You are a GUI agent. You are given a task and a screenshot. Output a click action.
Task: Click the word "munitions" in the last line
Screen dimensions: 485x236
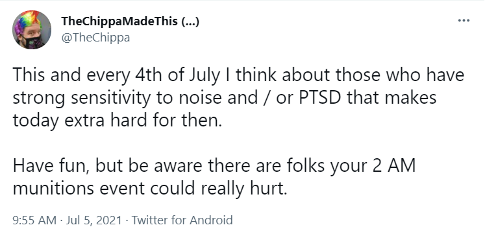53,188
